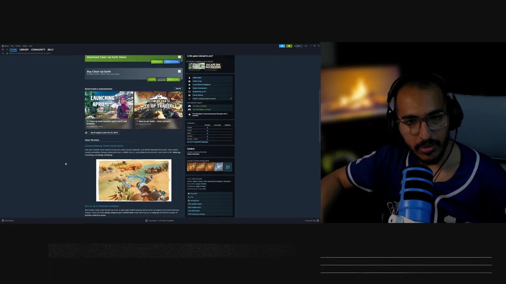Click the Magic Pockets developer link
506x284 pixels.
click(x=201, y=184)
